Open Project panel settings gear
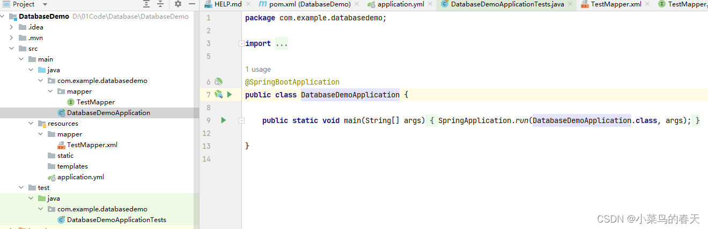Viewport: 708px width, 229px height. 178,4
